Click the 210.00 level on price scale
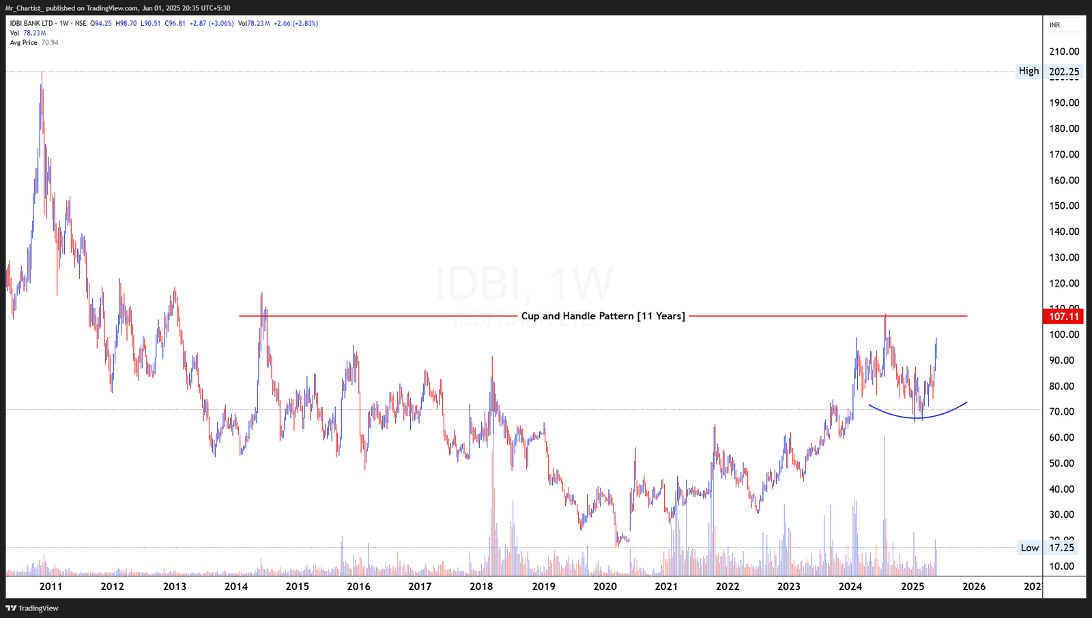Viewport: 1092px width, 618px height. pyautogui.click(x=1063, y=51)
